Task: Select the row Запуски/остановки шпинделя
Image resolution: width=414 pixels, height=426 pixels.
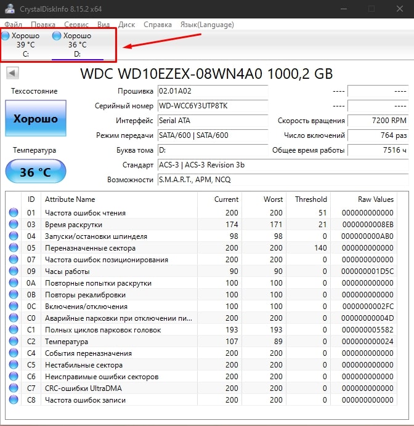Action: pyautogui.click(x=201, y=236)
